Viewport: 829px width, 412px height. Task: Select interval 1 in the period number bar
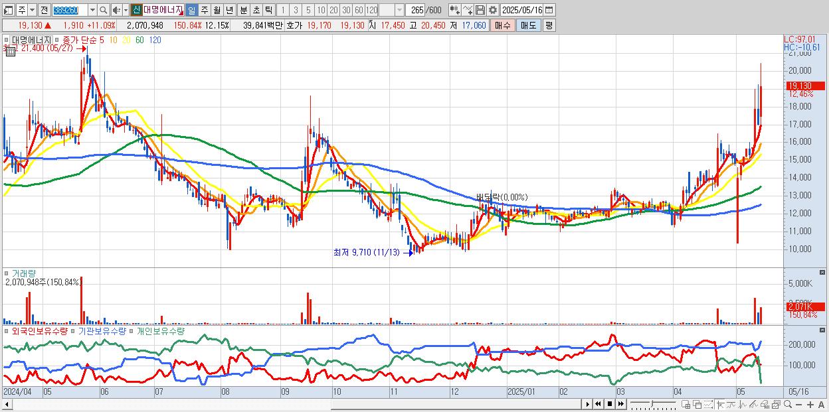point(282,10)
